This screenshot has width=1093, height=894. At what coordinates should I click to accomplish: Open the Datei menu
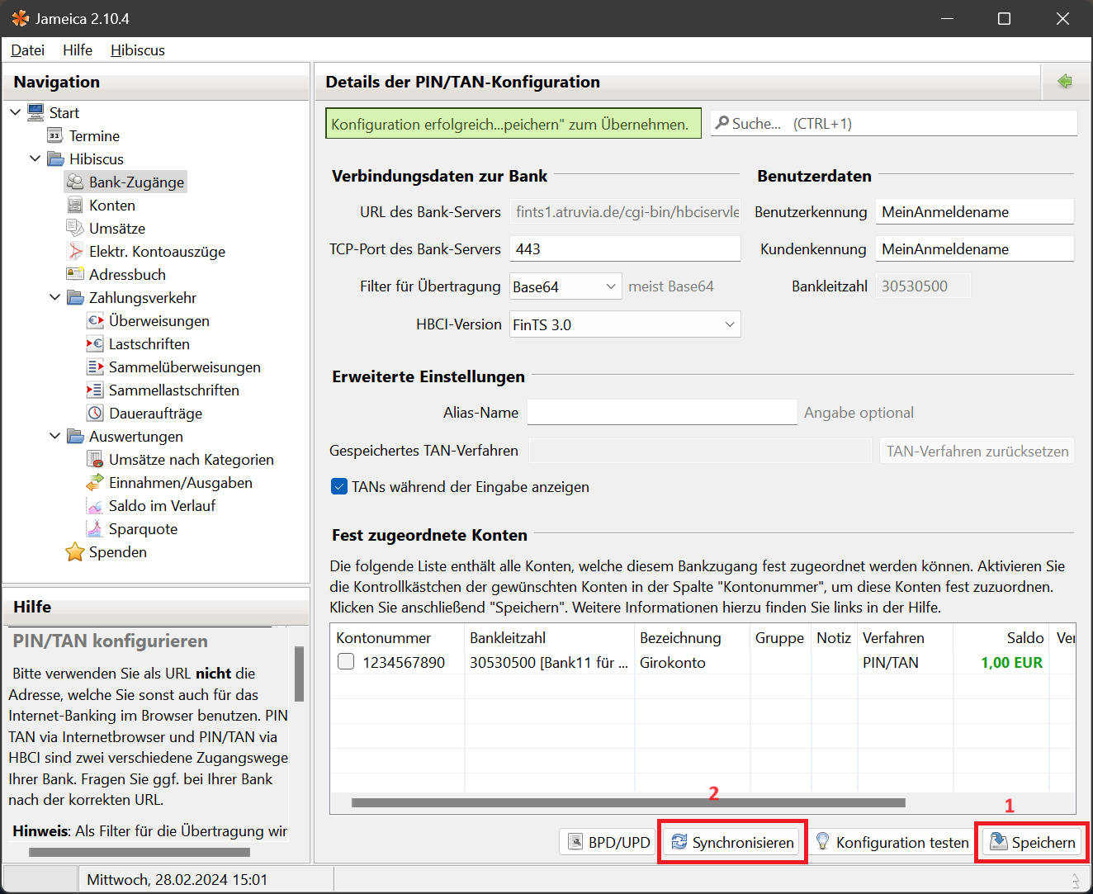(x=27, y=50)
